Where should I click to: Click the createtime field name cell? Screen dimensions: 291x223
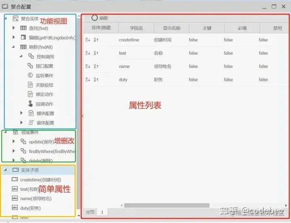tap(129, 40)
